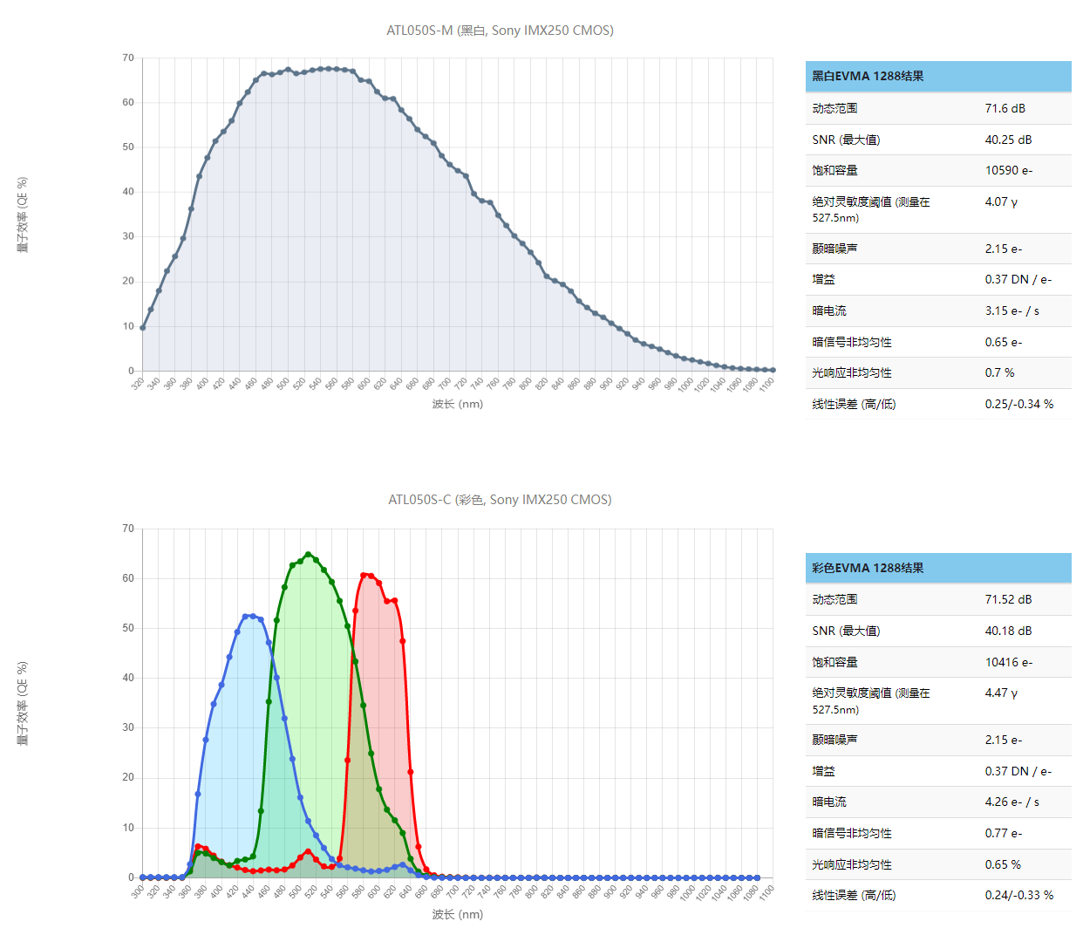Click the 71.6 dB dynamic range value
Viewport: 1083px width, 942px height.
click(x=1005, y=108)
